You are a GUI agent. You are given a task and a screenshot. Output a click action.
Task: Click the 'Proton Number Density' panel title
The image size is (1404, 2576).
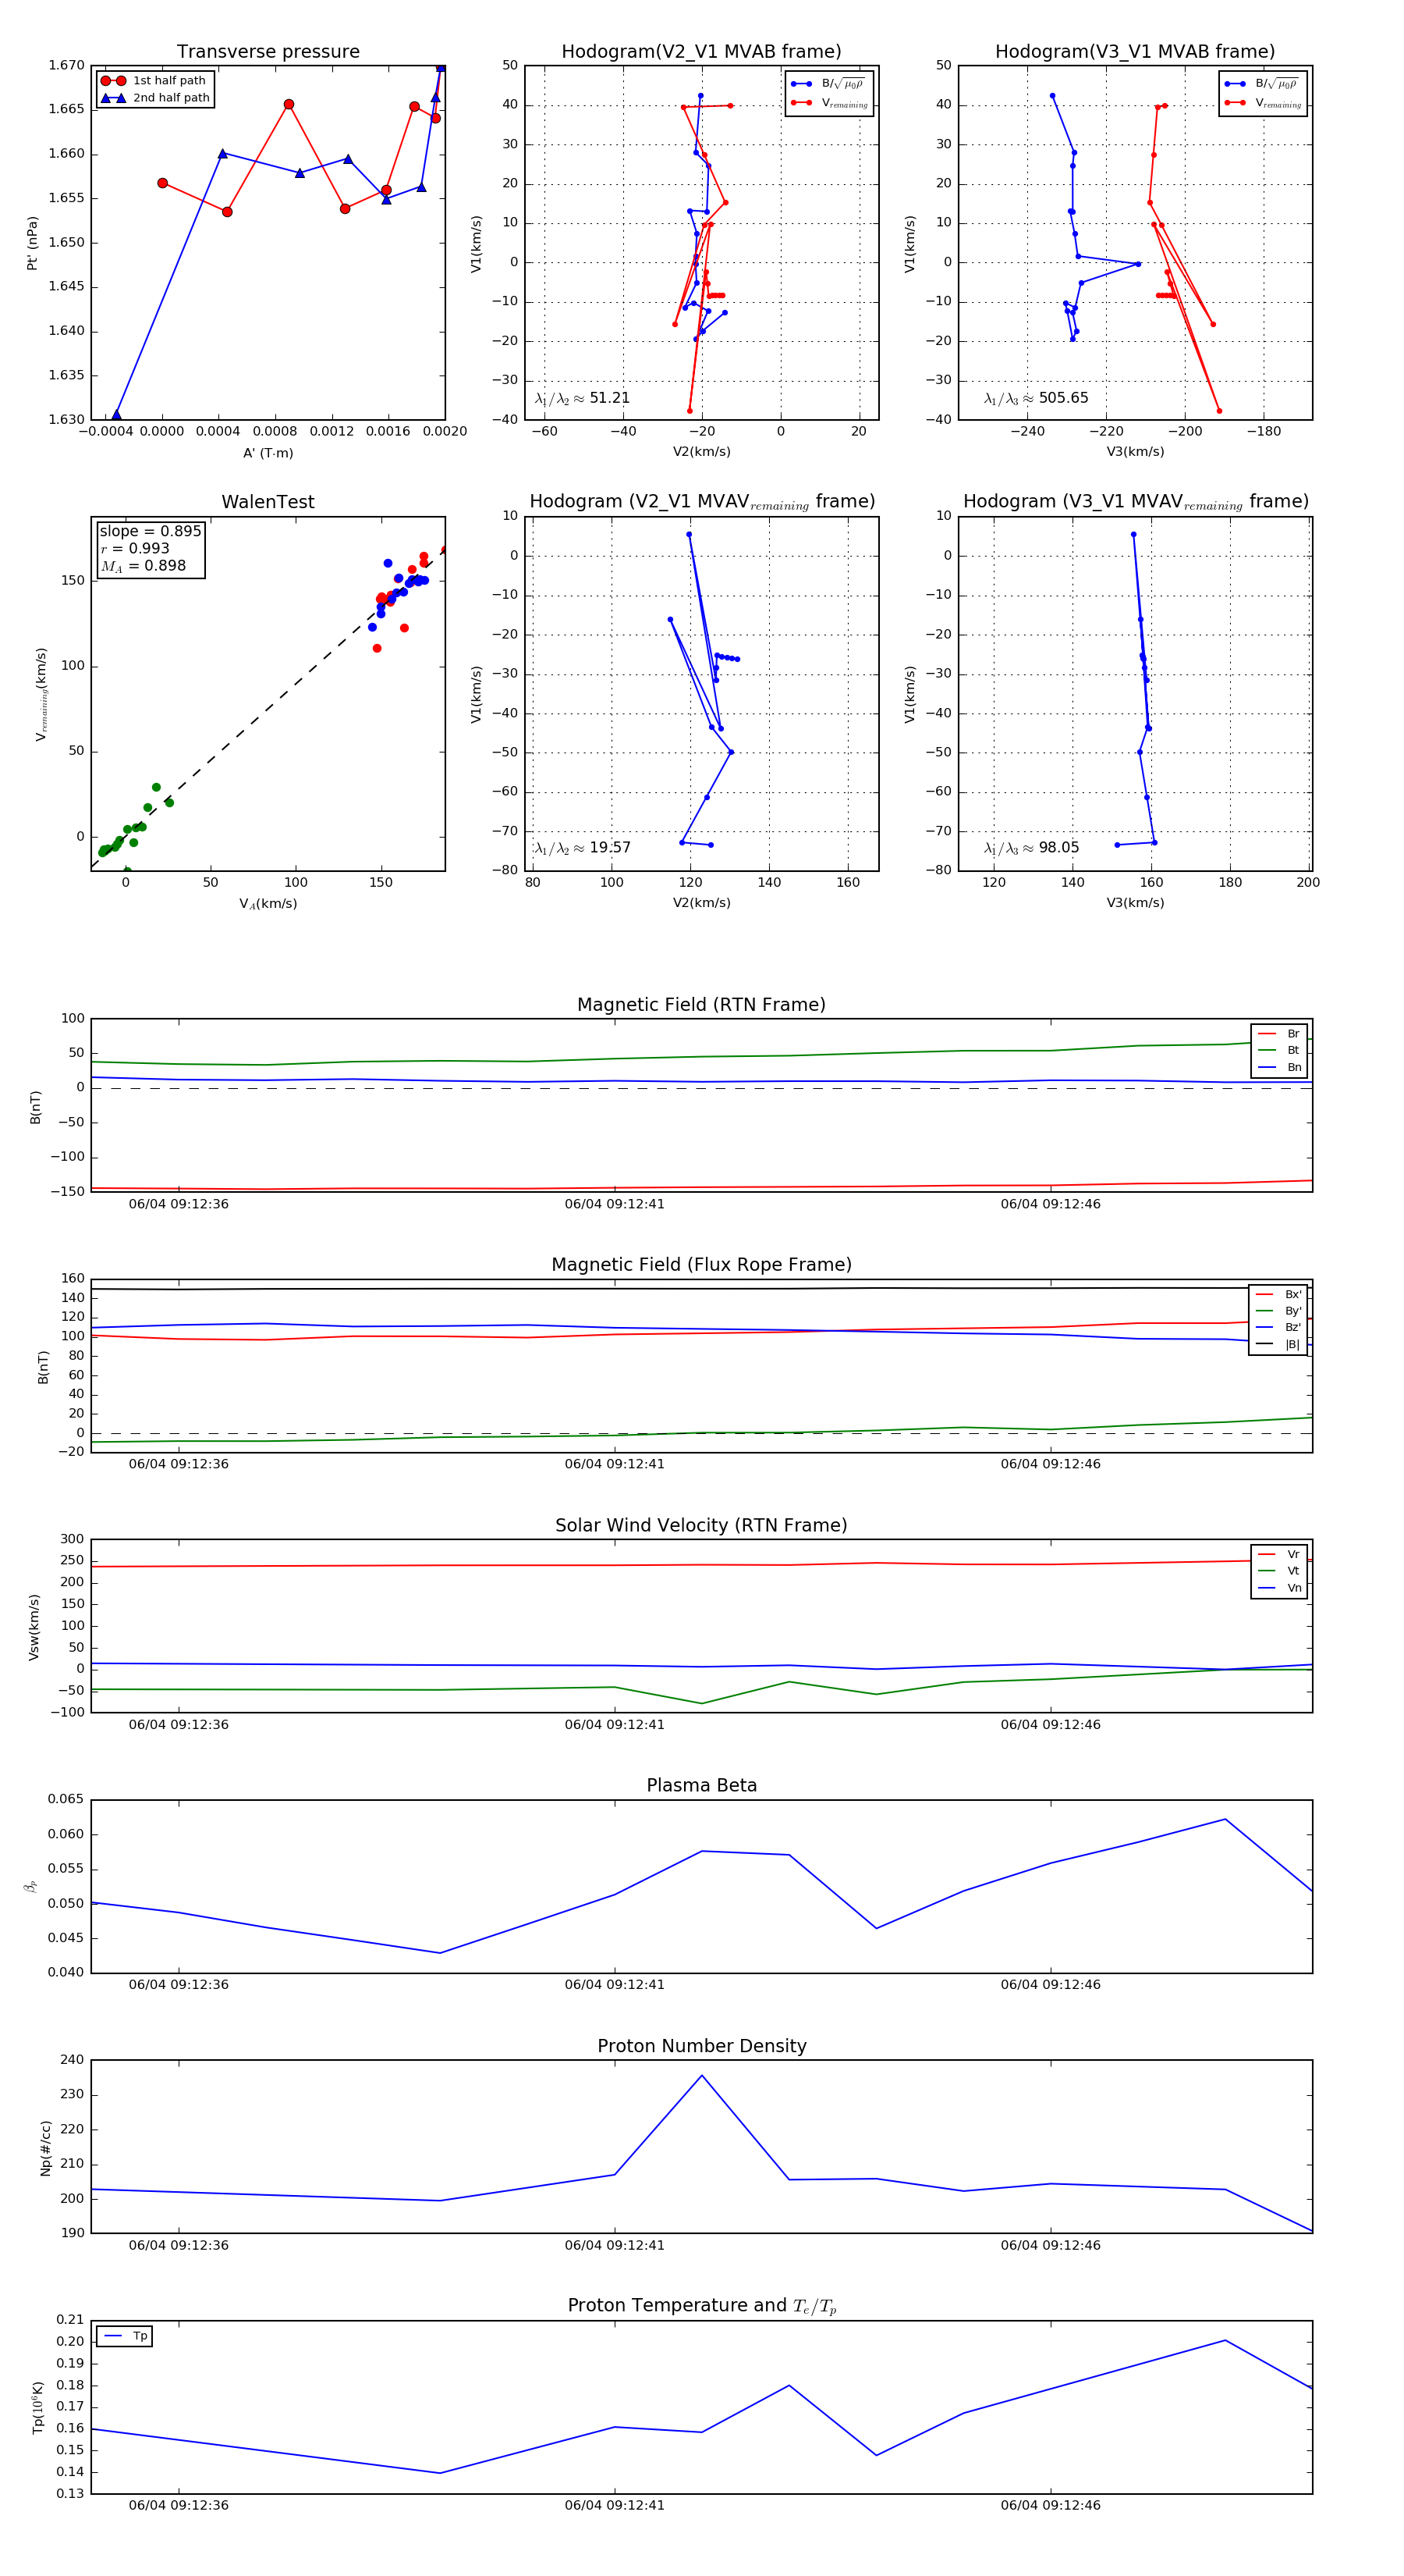(701, 2046)
